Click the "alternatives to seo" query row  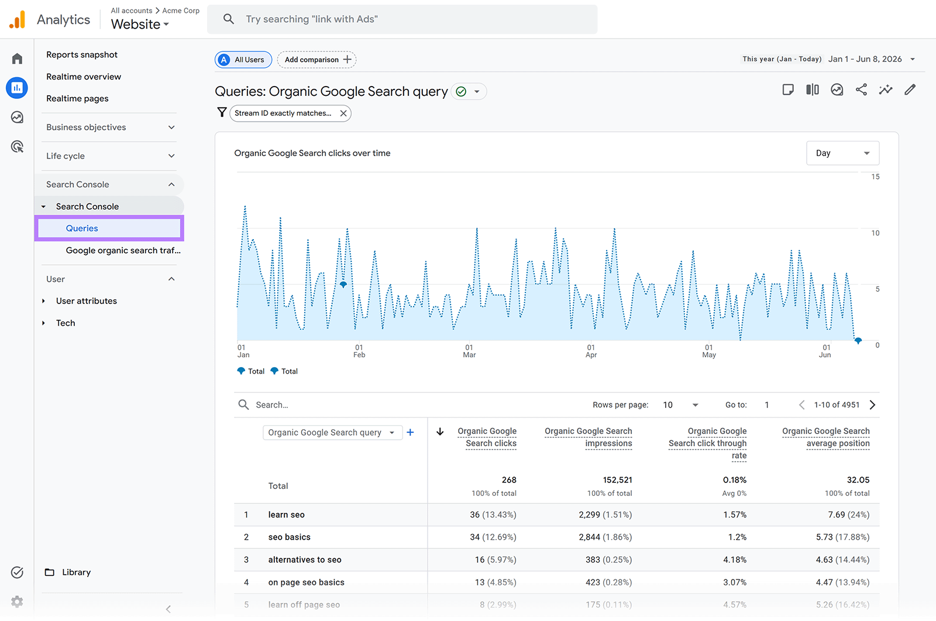tap(557, 560)
